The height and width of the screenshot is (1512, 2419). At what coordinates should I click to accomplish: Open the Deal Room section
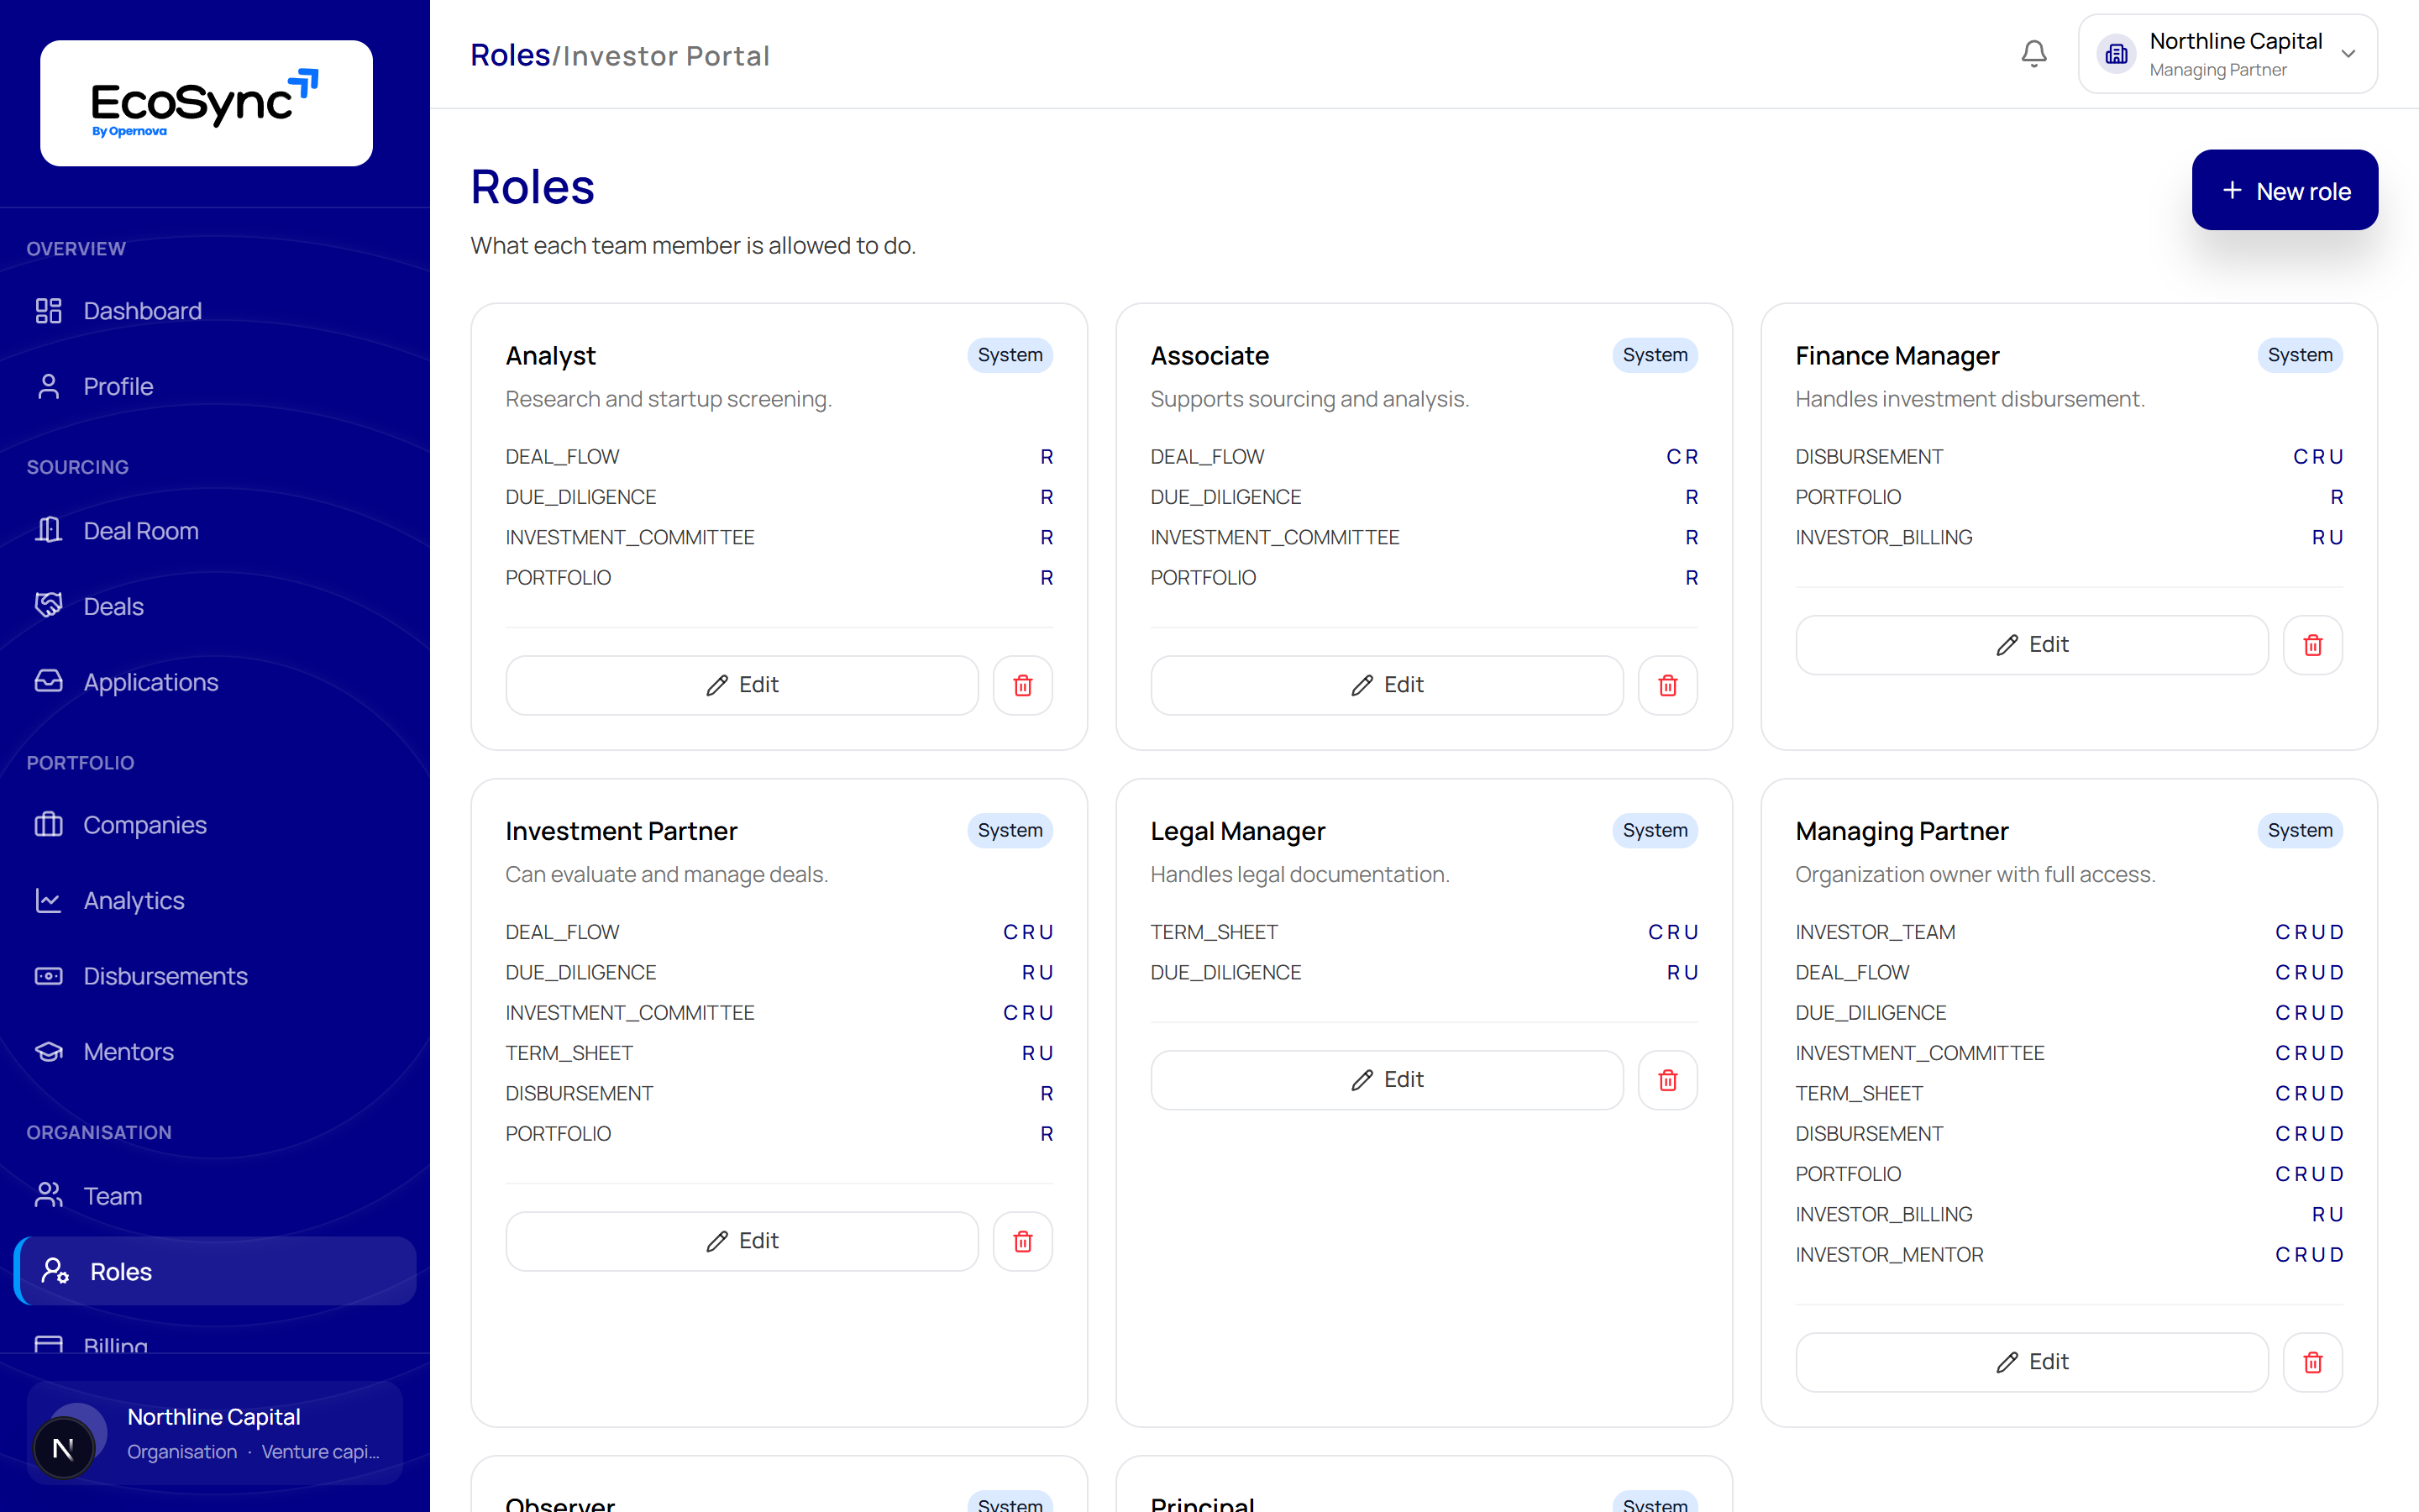[x=215, y=531]
